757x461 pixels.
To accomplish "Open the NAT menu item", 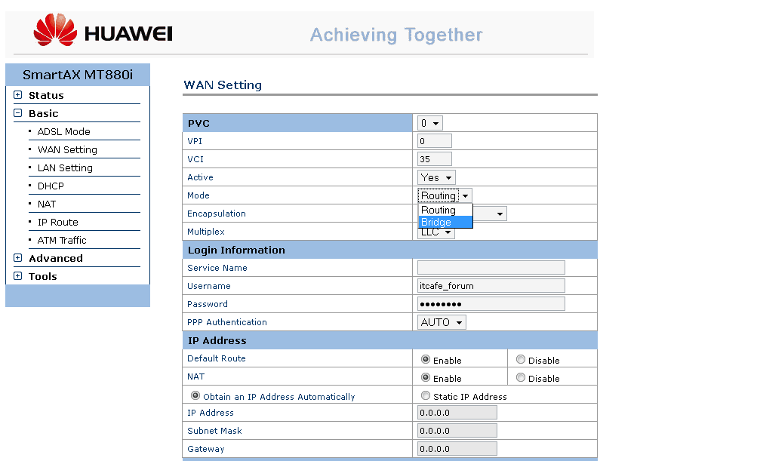I will (x=47, y=204).
